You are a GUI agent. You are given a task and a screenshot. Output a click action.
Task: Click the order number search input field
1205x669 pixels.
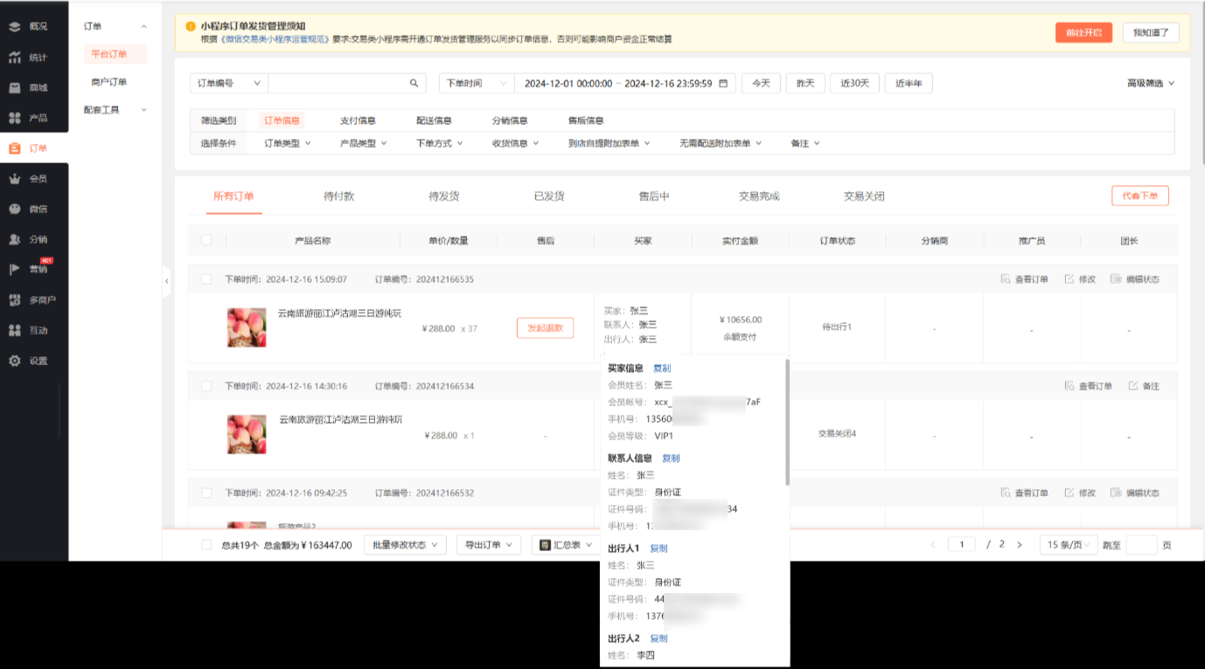click(x=338, y=84)
